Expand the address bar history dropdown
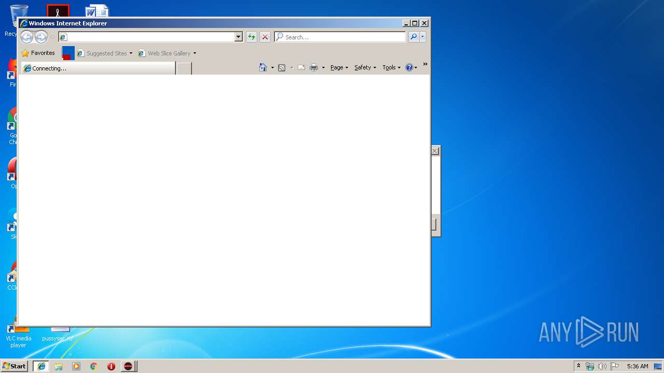664x373 pixels. 239,37
